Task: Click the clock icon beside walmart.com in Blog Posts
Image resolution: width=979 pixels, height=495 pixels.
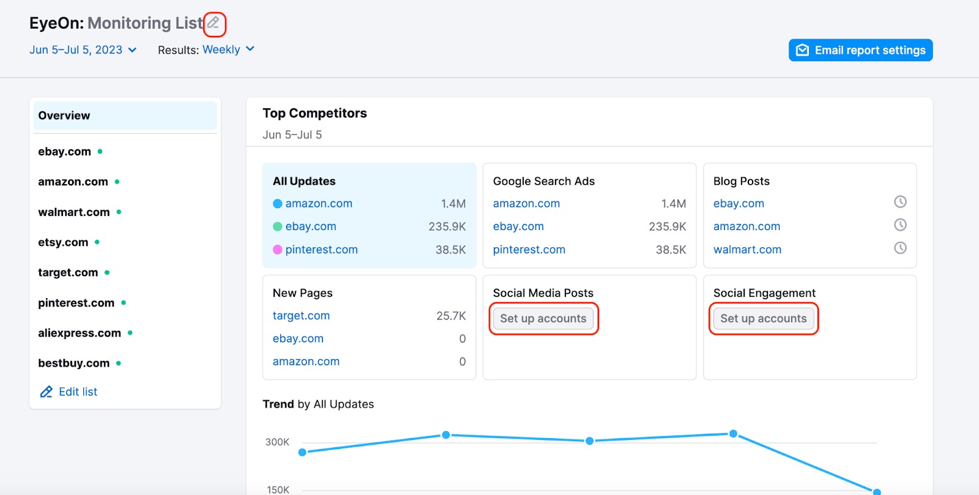Action: tap(900, 248)
